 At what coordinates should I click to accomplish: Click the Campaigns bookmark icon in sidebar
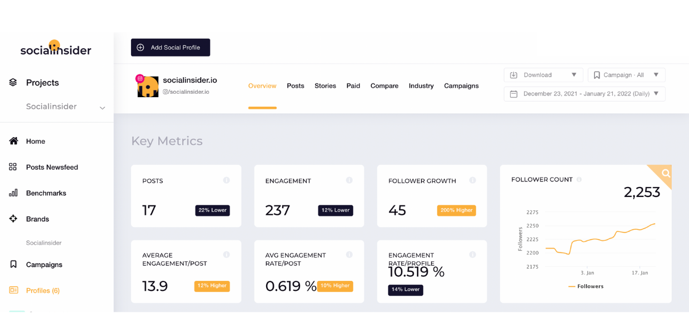click(x=13, y=264)
